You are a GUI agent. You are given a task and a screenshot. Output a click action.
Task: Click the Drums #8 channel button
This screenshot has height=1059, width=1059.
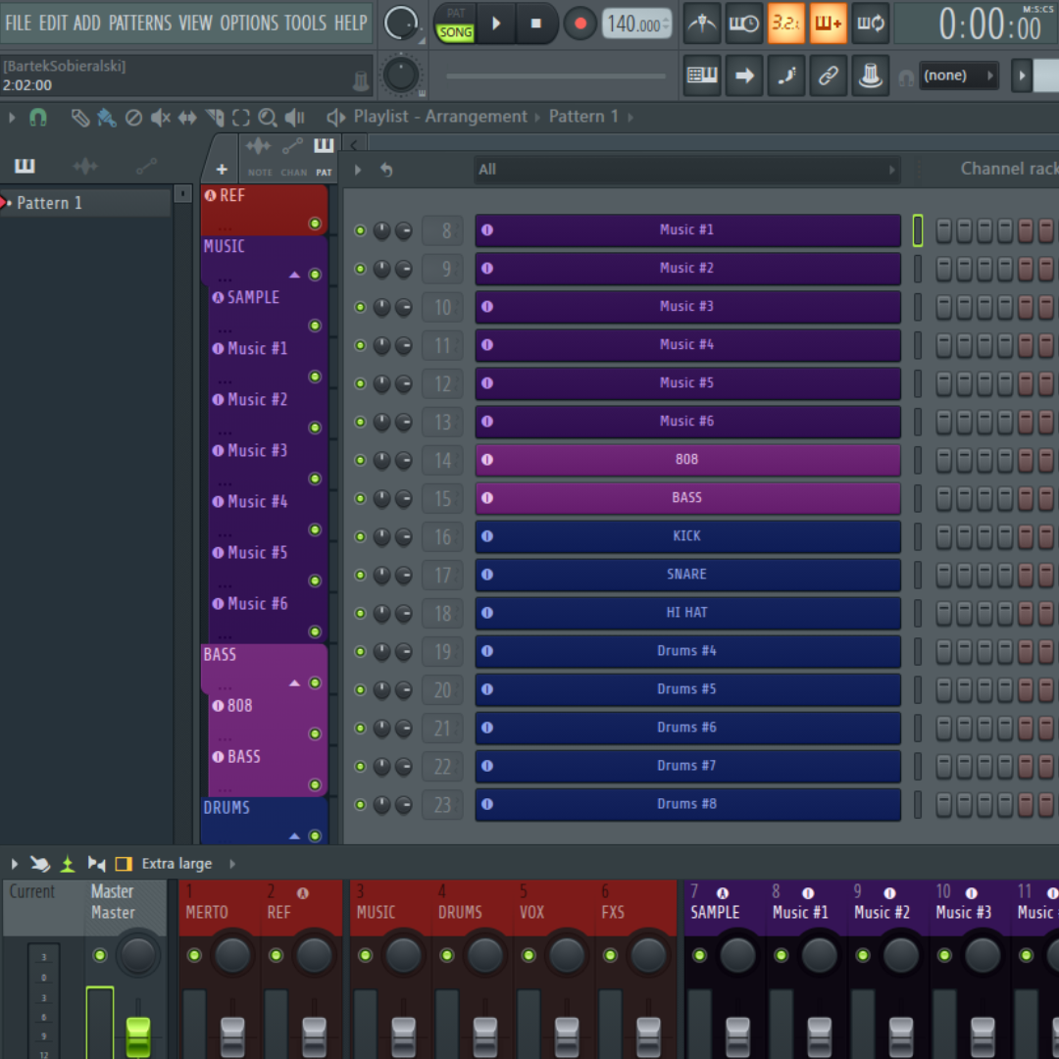click(x=687, y=804)
